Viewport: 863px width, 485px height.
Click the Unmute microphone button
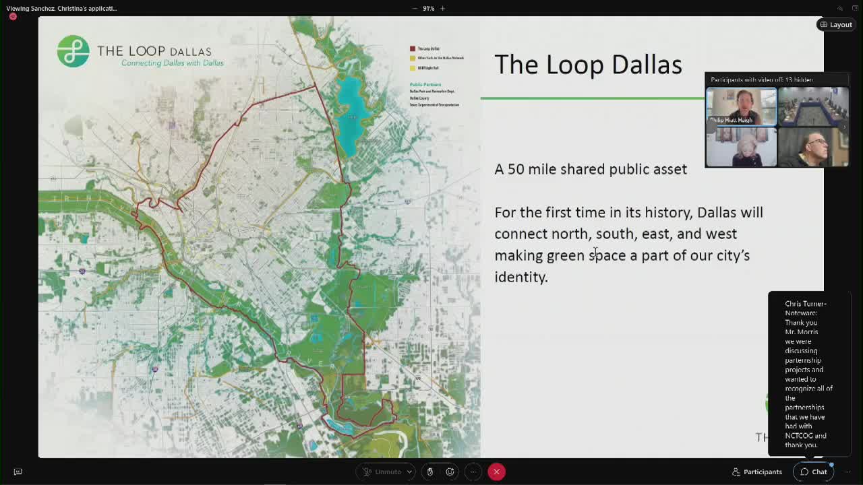[x=382, y=472]
